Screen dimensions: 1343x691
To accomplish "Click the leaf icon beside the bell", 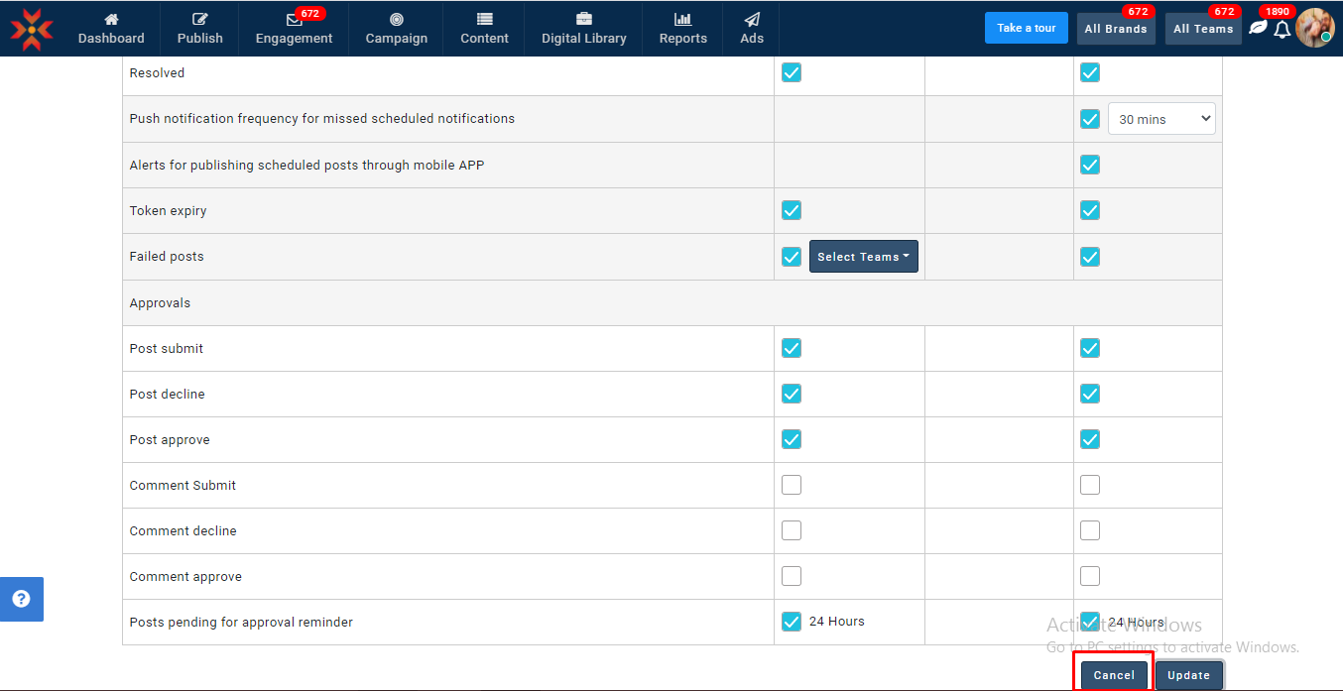I will 1258,28.
